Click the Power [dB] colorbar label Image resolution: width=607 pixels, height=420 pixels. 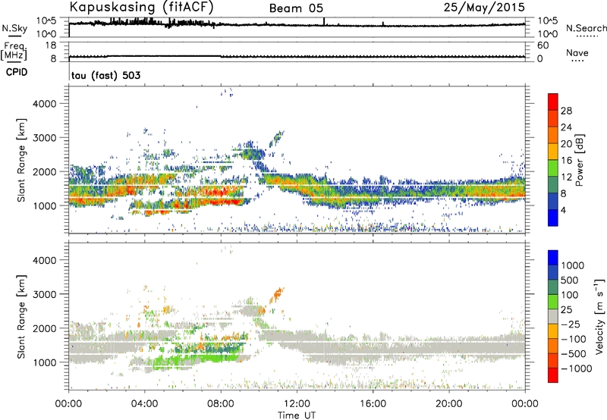click(x=579, y=160)
